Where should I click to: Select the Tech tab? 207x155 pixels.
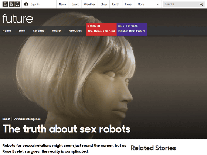coord(22,31)
